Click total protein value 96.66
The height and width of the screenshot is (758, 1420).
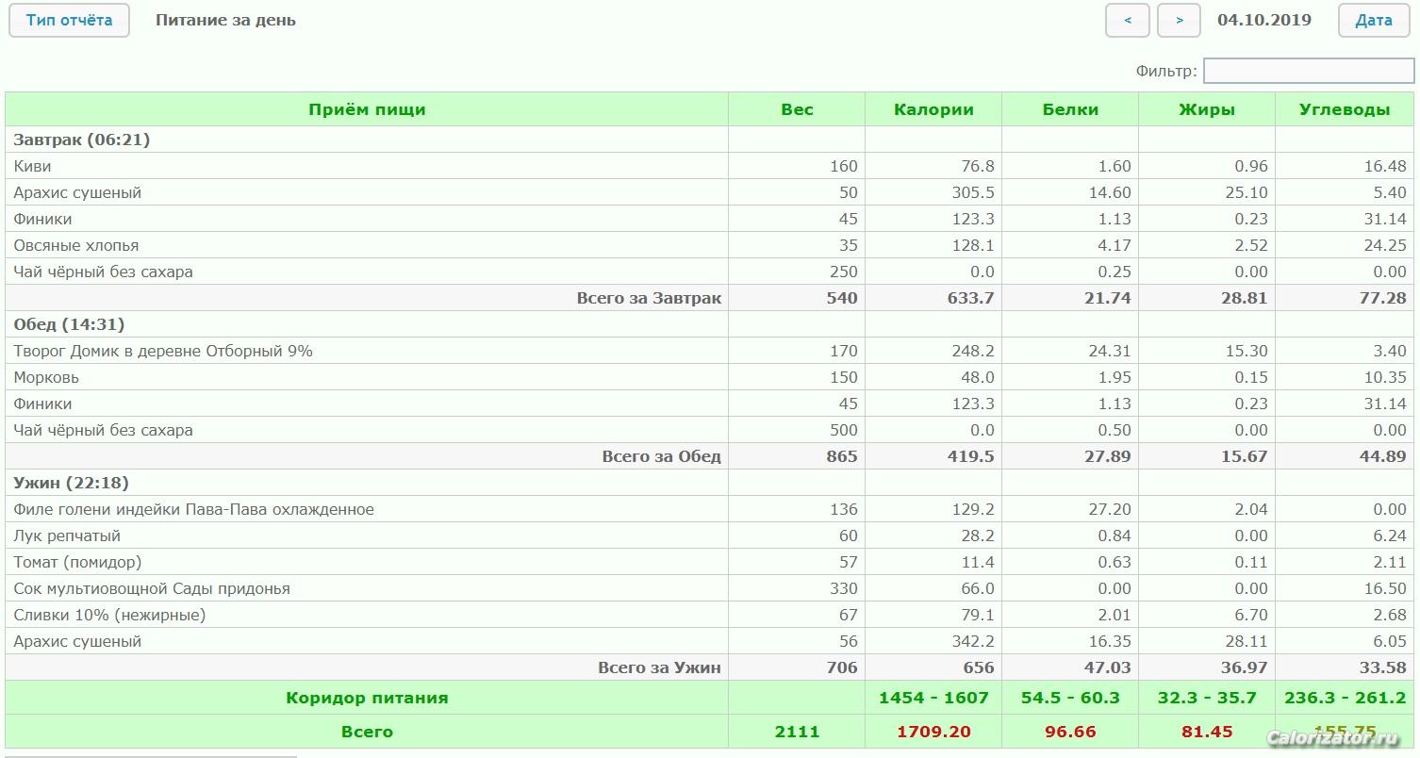1070,732
